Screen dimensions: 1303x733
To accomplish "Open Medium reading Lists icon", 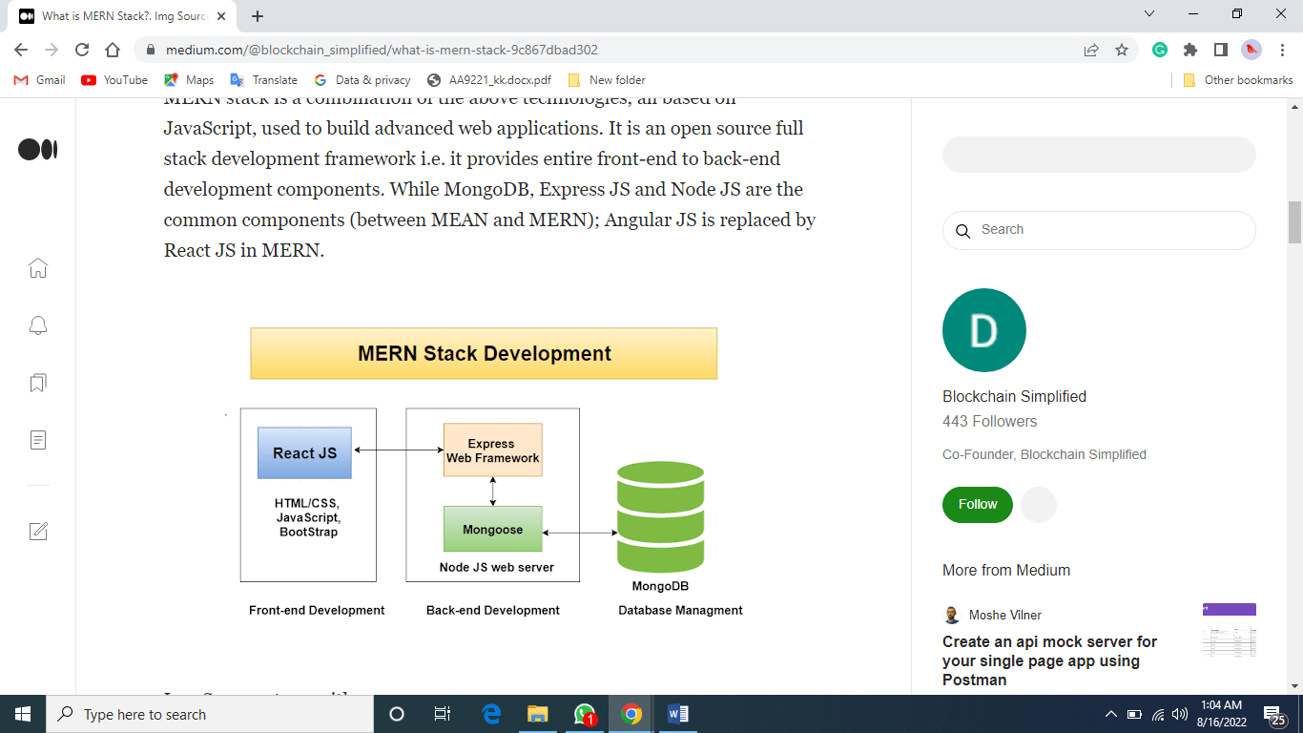I will click(38, 383).
